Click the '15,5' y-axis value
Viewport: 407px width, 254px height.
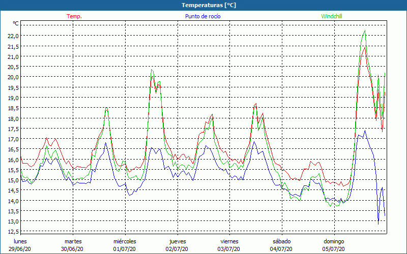point(13,170)
